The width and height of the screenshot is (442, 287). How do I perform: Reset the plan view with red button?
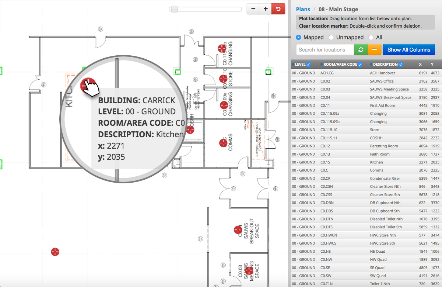tap(278, 9)
